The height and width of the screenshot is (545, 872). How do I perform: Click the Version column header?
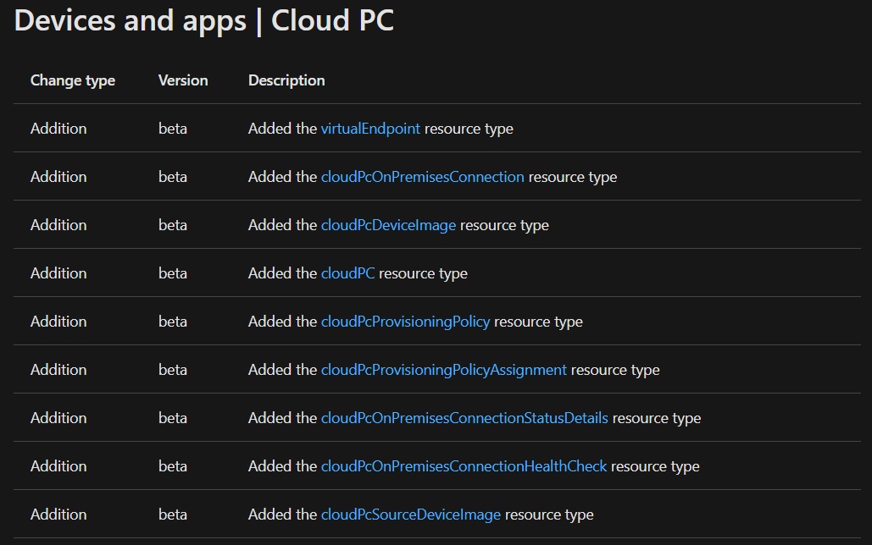tap(183, 80)
